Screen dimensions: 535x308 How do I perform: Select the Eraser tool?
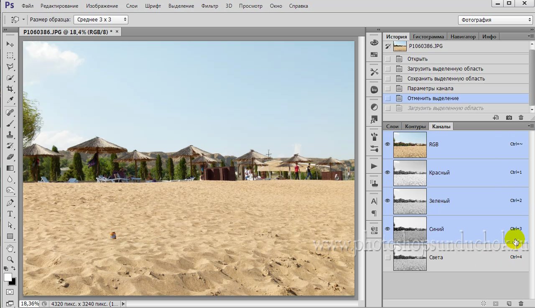point(10,157)
